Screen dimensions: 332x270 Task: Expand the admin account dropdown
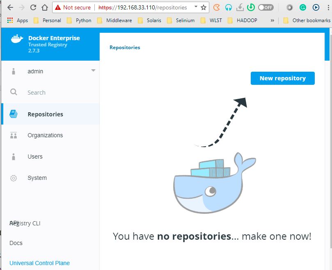point(94,70)
